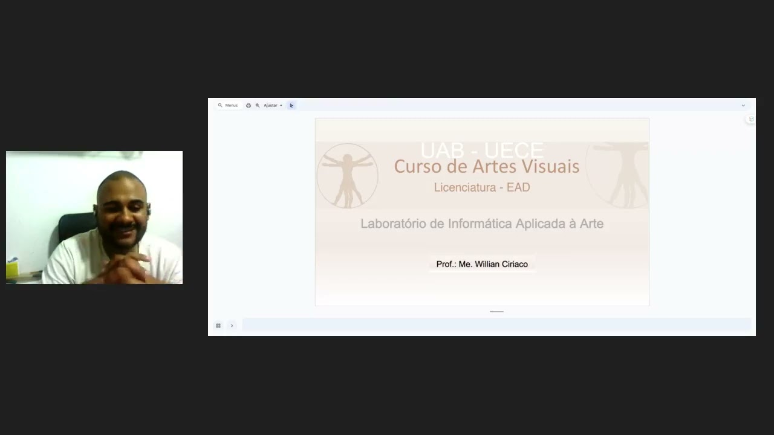
Task: Click the Vitruvian Man image on the slide's left
Action: [x=347, y=175]
